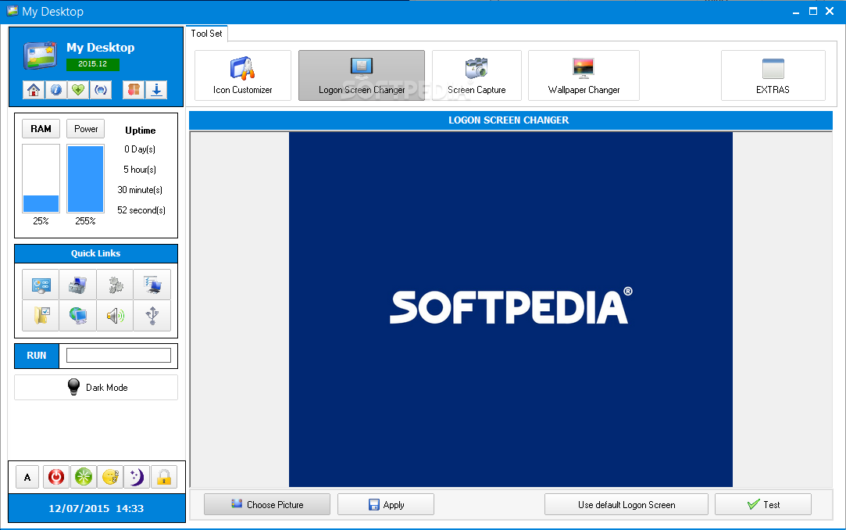Open the box with heart icon

point(134,90)
